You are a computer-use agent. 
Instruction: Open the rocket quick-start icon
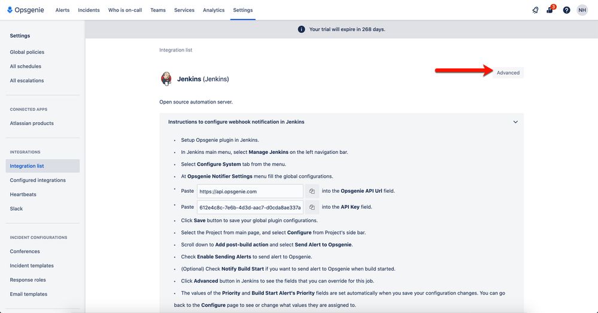coord(536,10)
